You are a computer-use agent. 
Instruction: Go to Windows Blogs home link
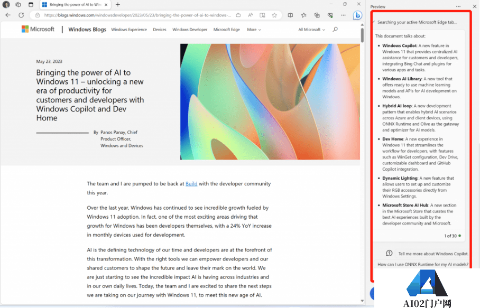pos(87,30)
